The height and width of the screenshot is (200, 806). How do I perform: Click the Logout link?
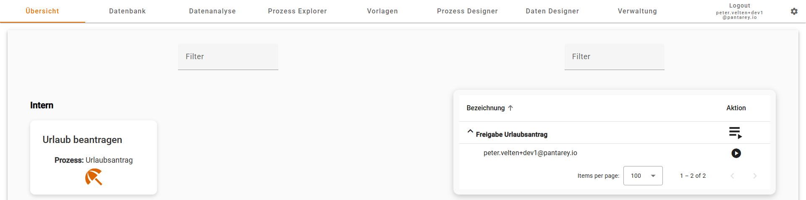coord(739,6)
